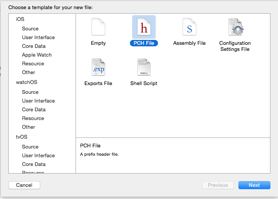
Task: Select Core Data under iOS
Action: pyautogui.click(x=34, y=46)
